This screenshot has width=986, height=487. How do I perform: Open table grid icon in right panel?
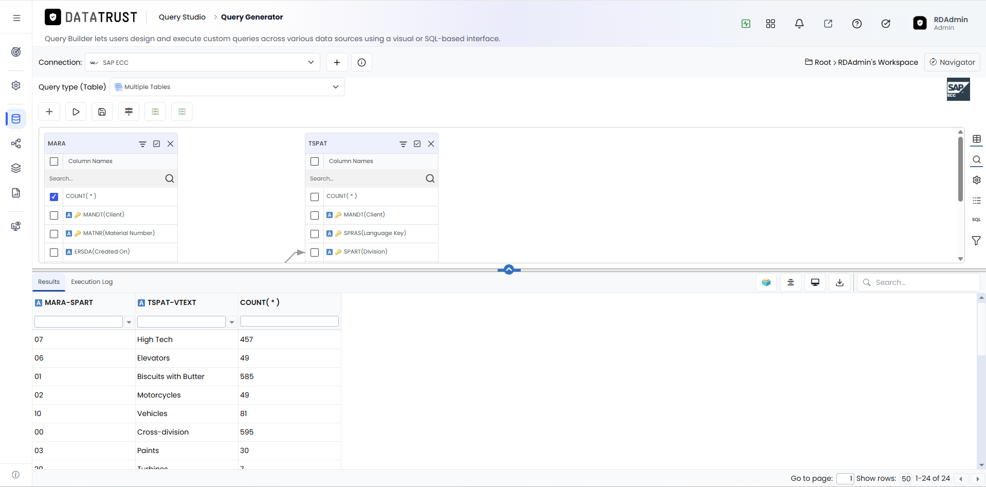click(976, 139)
